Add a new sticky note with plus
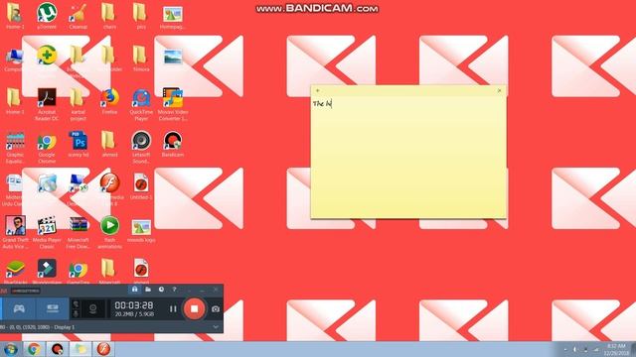 [318, 90]
